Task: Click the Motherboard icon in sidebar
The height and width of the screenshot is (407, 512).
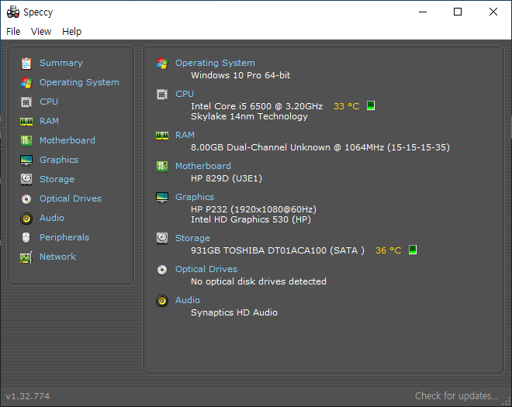Action: (x=26, y=140)
